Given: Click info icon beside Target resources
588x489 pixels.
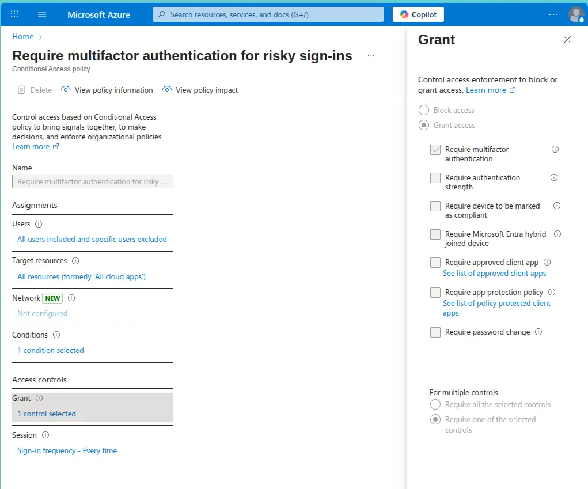Looking at the screenshot, I should click(x=75, y=261).
